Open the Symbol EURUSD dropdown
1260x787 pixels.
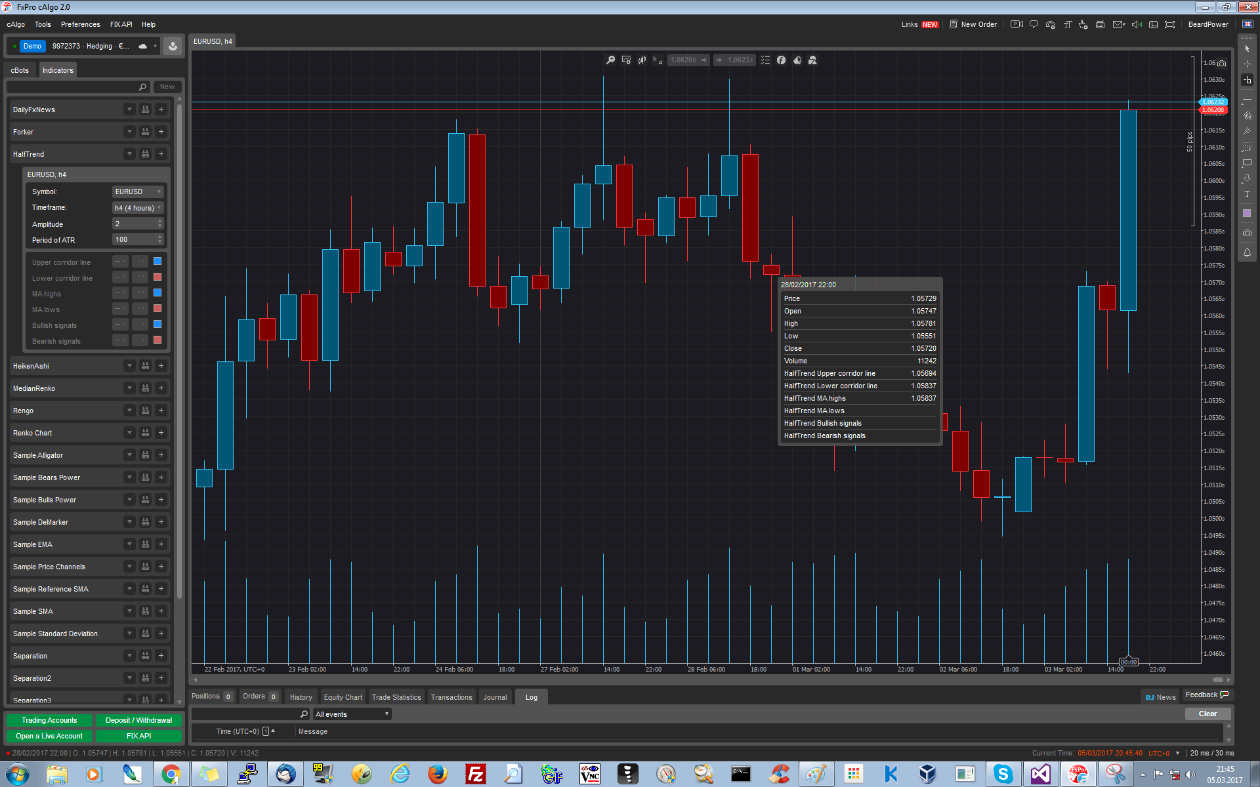(137, 192)
